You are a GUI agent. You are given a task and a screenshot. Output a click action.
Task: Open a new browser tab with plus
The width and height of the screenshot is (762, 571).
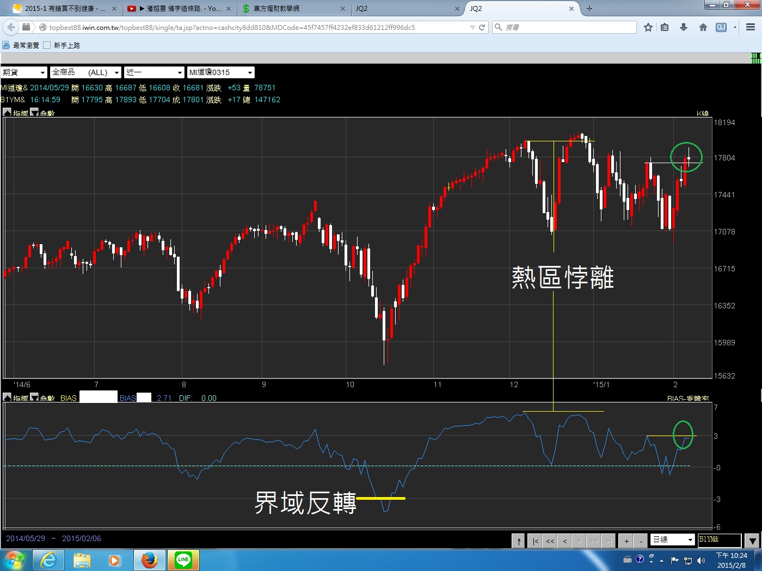coord(589,9)
